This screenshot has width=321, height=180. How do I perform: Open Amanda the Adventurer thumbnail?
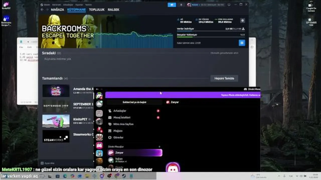click(56, 90)
